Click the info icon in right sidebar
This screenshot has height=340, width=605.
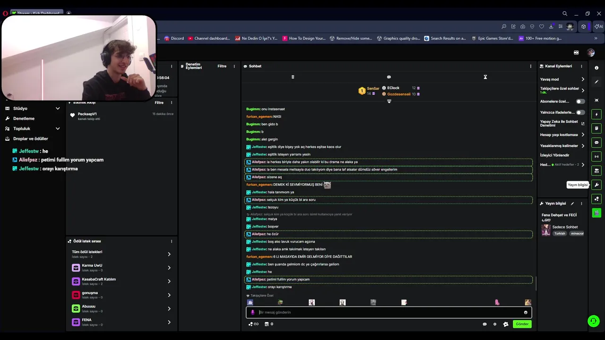596,68
